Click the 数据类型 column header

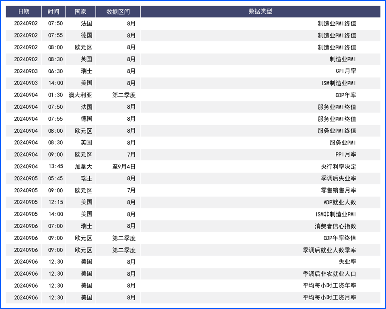[x=261, y=12]
